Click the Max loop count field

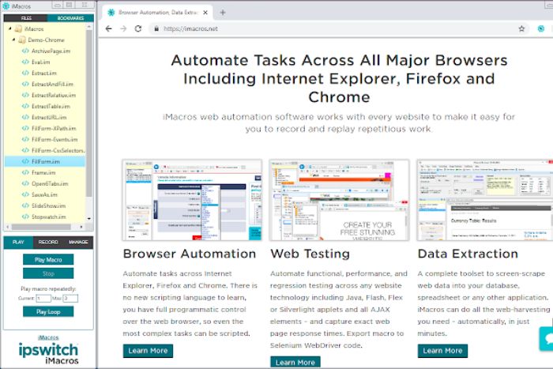70,298
